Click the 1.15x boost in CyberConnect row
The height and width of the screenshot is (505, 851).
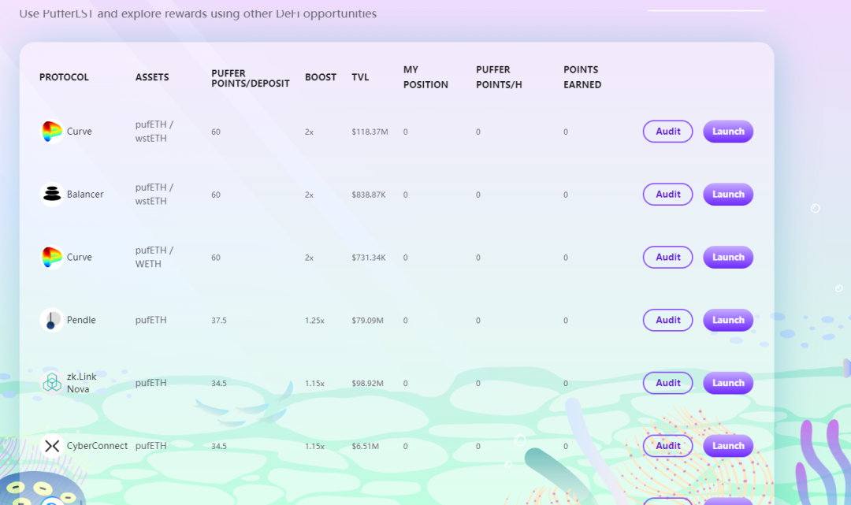click(314, 447)
